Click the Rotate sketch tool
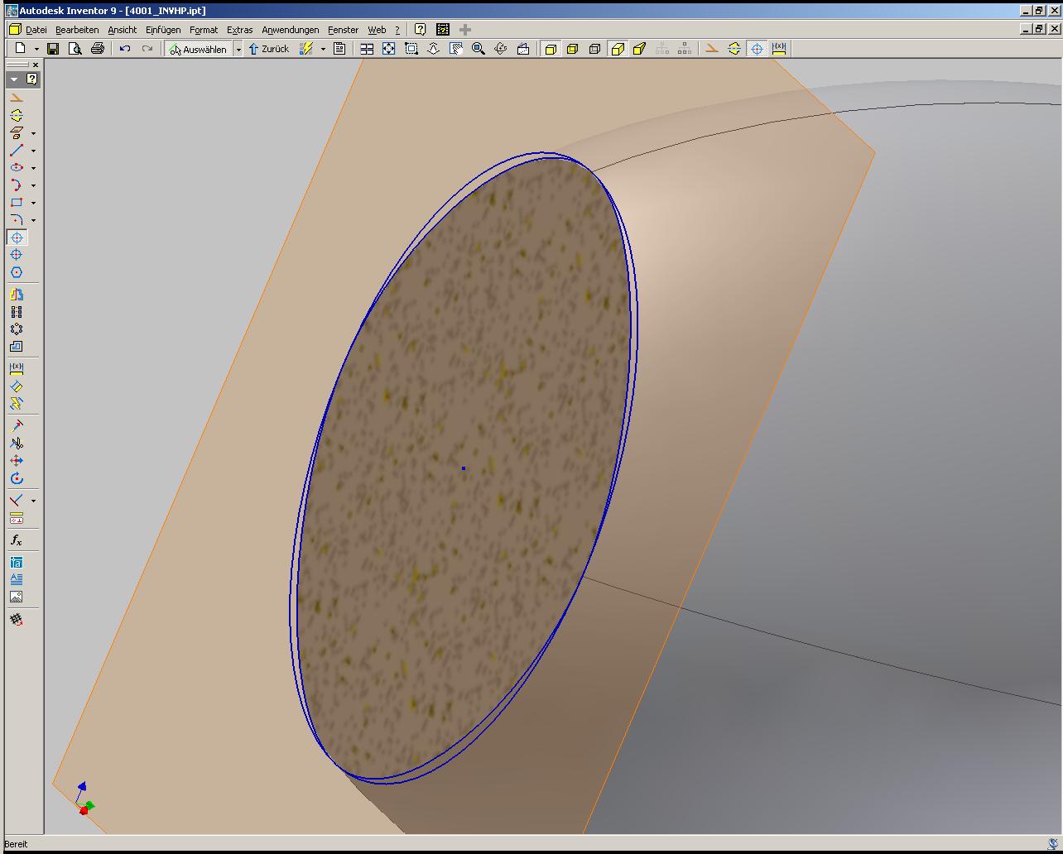Viewport: 1063px width, 854px height. point(16,478)
